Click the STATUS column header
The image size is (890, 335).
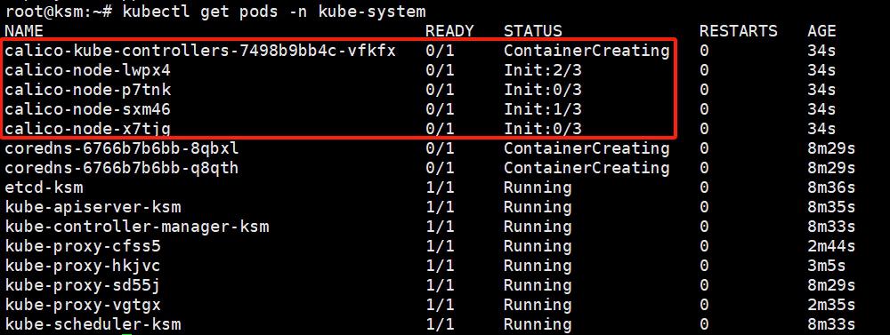click(x=532, y=30)
